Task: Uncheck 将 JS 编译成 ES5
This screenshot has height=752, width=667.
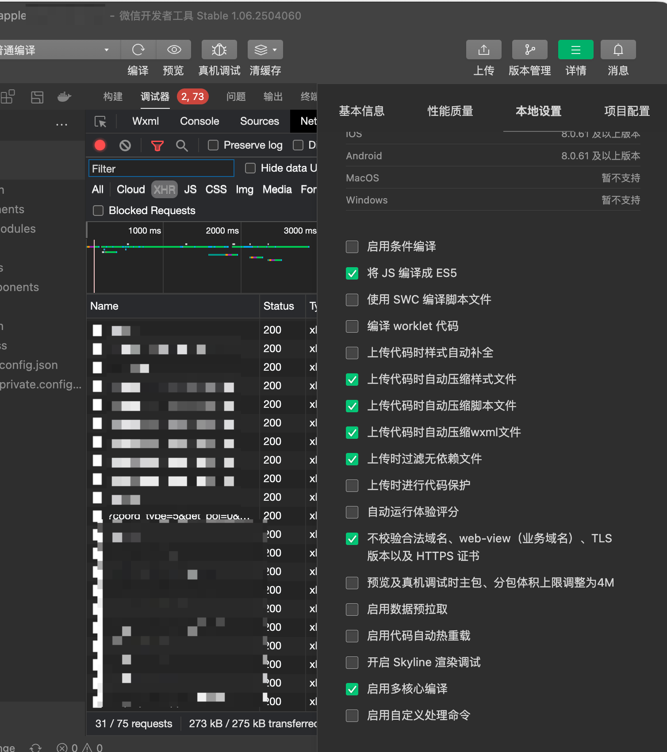Action: [x=352, y=273]
